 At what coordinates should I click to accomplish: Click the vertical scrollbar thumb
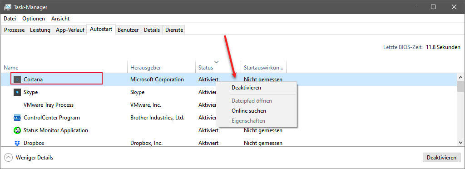461,87
